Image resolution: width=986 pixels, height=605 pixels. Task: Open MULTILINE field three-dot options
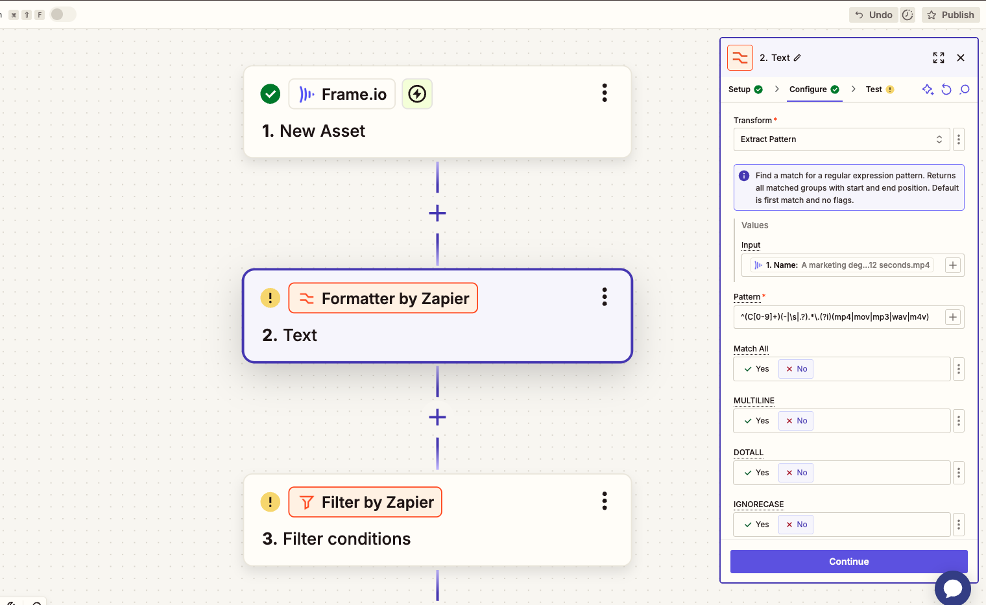point(959,421)
